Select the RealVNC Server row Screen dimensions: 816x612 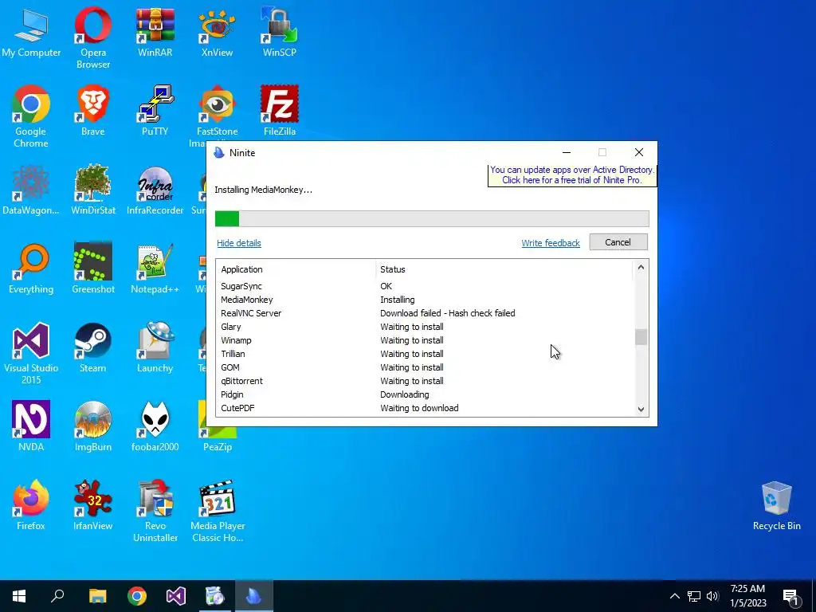pos(425,313)
